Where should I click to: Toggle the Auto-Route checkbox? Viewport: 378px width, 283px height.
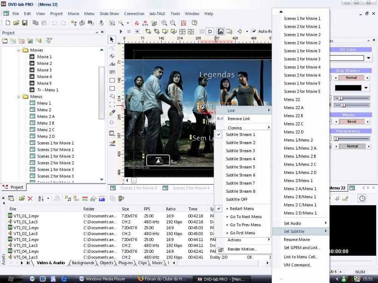[x=254, y=32]
